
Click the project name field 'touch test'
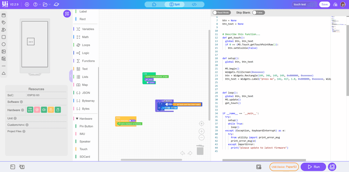(304, 5)
